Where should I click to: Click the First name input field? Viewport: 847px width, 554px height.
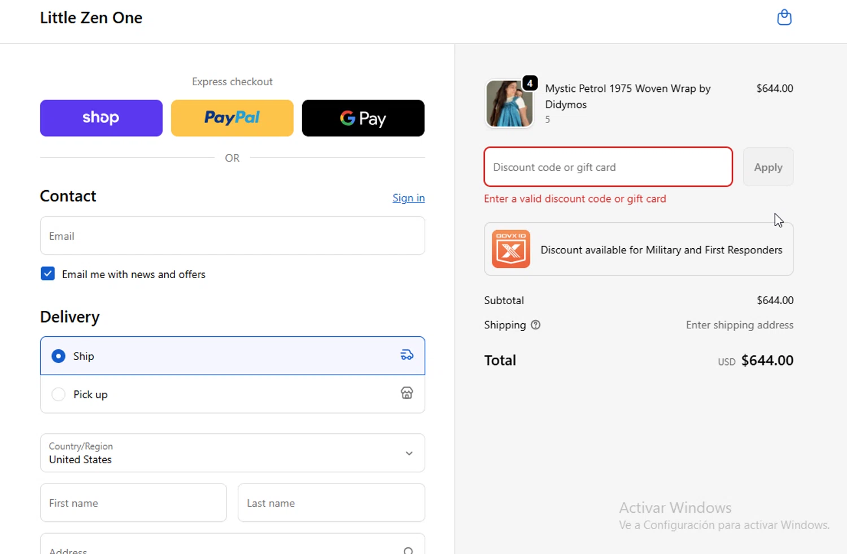point(133,503)
